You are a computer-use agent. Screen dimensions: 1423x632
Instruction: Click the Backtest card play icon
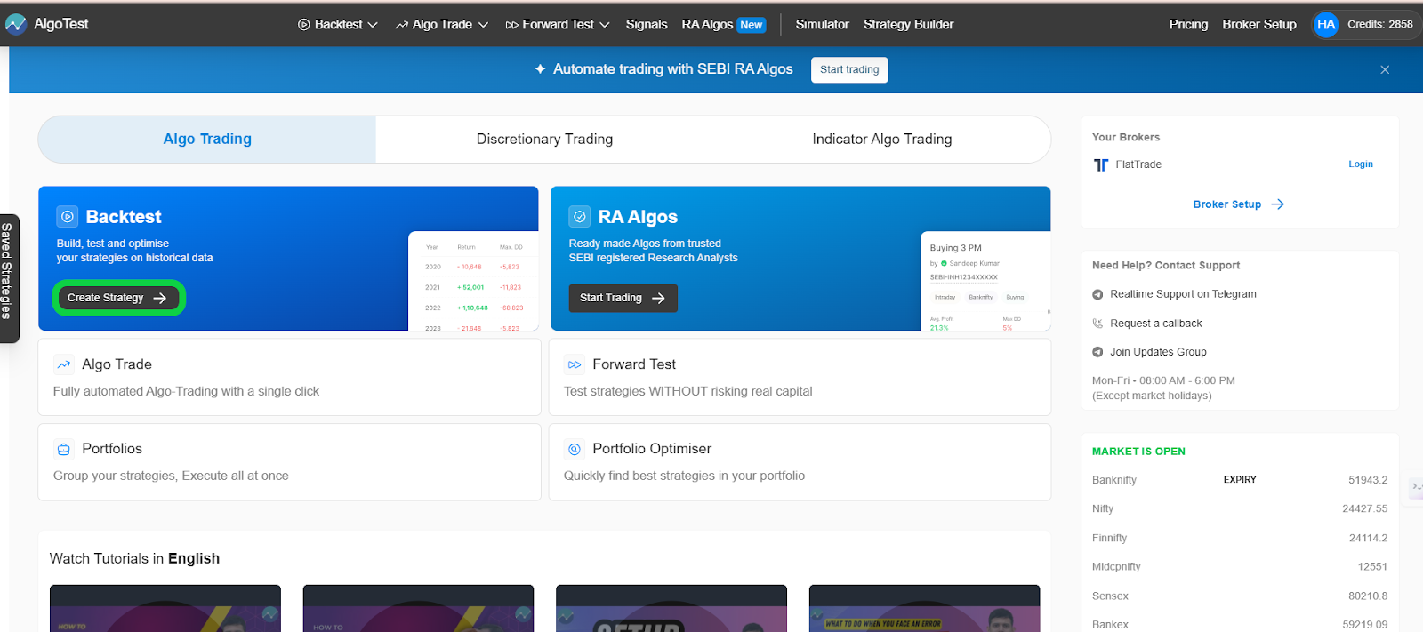[68, 216]
